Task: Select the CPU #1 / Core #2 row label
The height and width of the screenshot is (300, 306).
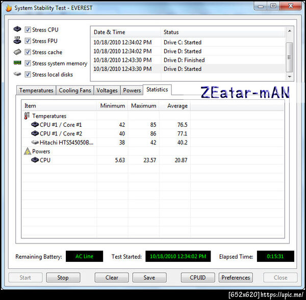Action: (x=61, y=134)
